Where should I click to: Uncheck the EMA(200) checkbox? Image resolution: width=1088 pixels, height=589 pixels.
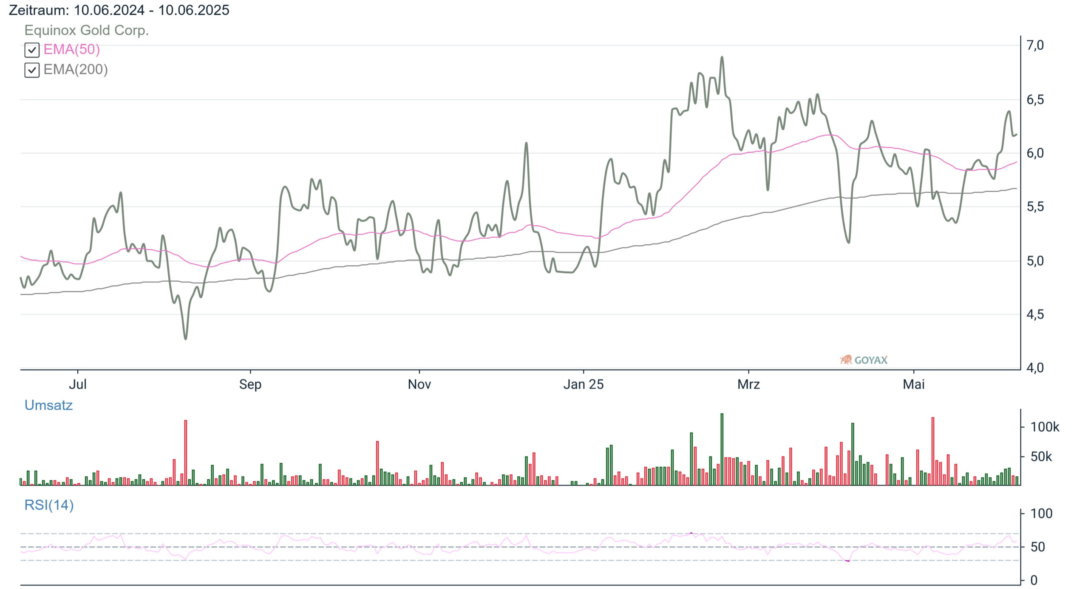click(32, 70)
